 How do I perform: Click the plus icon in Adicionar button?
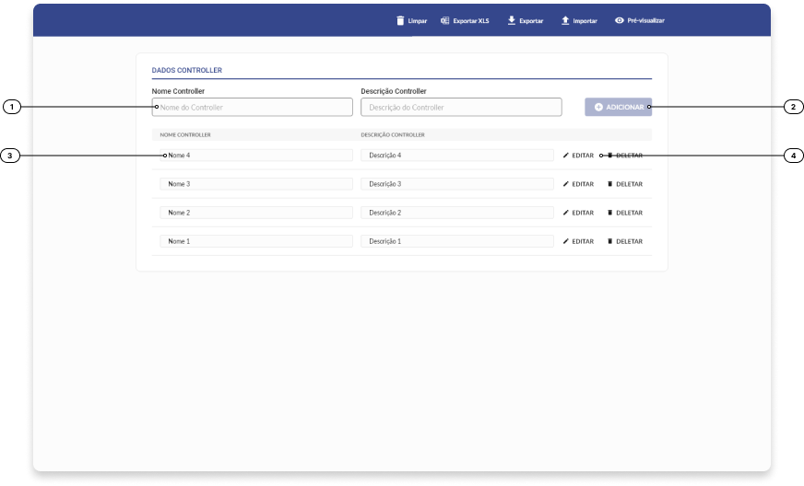(598, 108)
